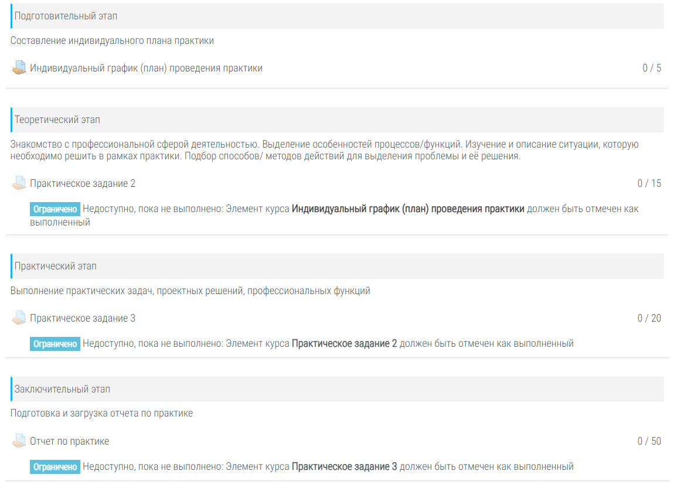
Task: Open Практическое задание 3 activity in Практический этап
Action: coord(83,318)
